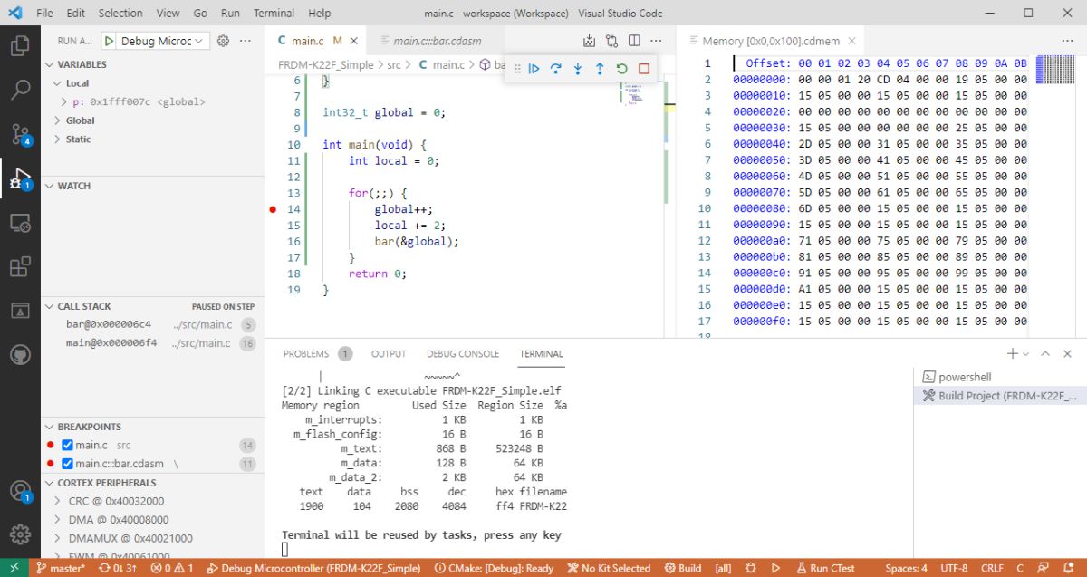The width and height of the screenshot is (1087, 577).
Task: Switch to the PROBLEMS tab
Action: coord(306,353)
